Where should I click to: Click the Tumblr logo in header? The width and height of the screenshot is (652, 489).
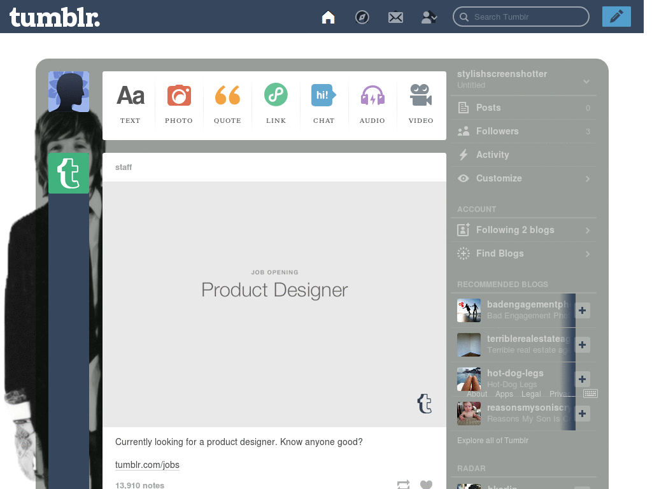pos(55,17)
